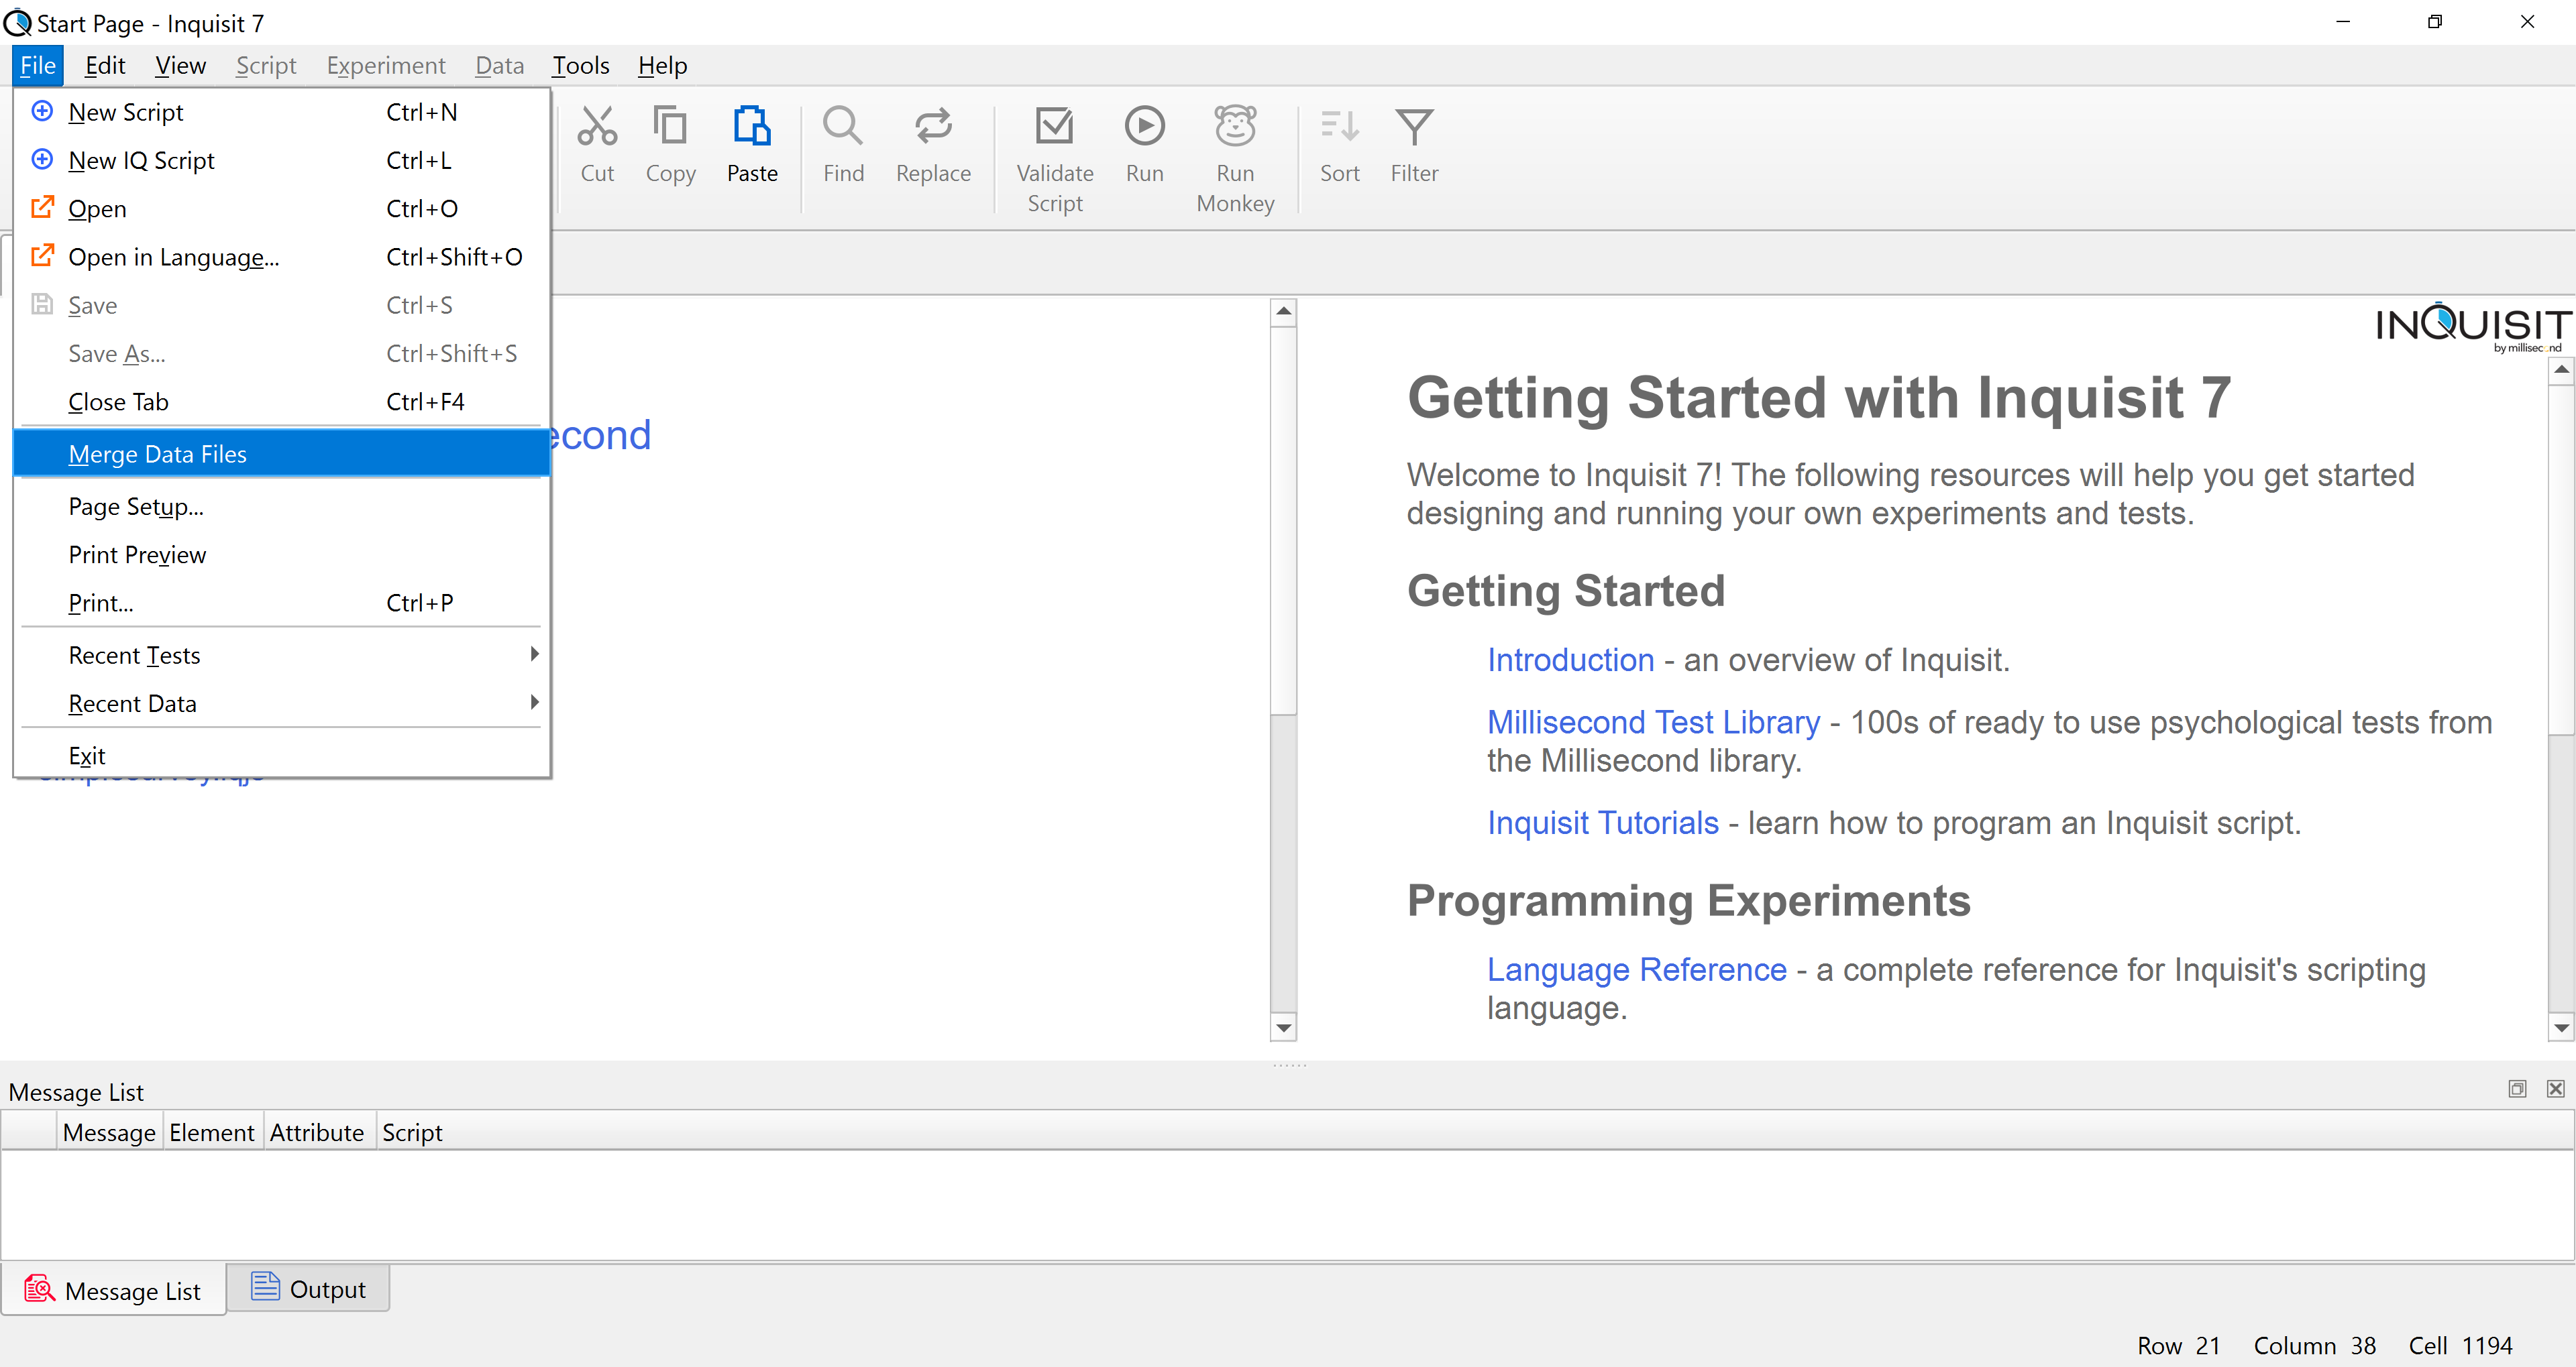Open the Help menu

point(662,65)
